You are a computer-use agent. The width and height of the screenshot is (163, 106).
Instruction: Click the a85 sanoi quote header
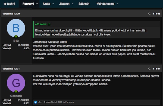click(41, 24)
